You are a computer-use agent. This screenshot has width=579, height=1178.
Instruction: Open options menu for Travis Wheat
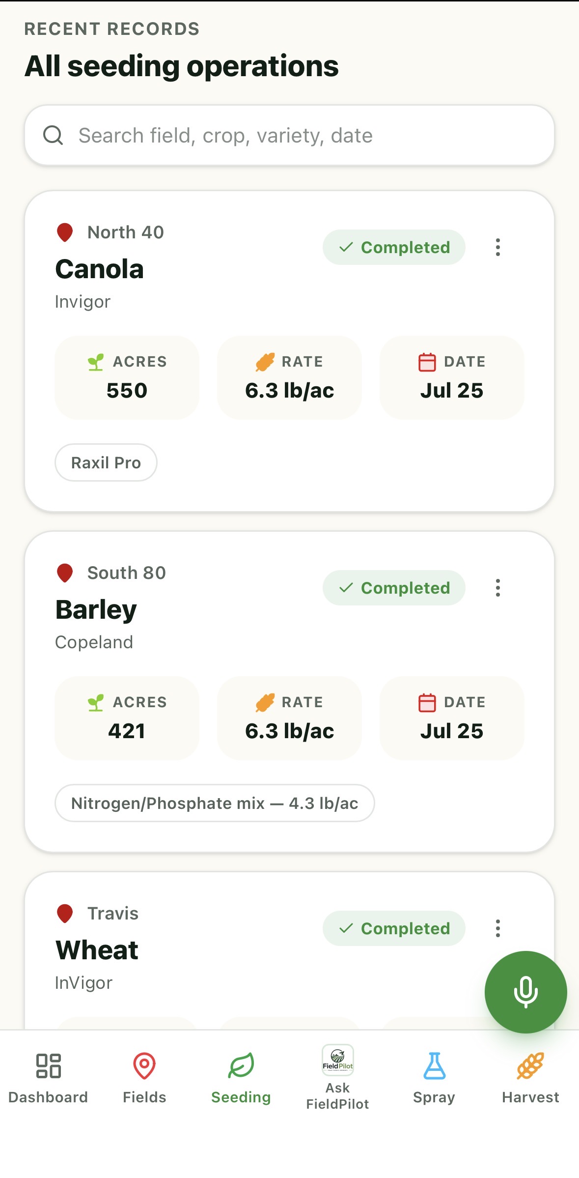[x=498, y=928]
